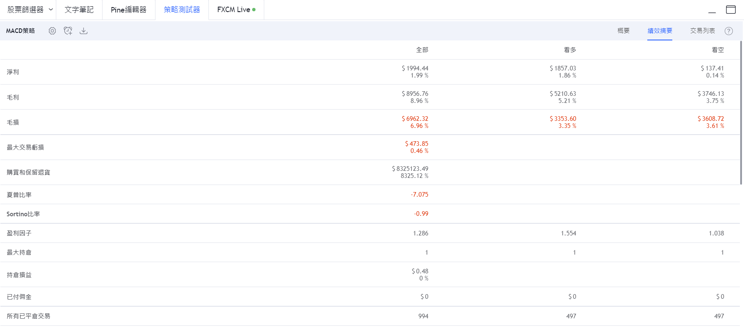Select the 績效摘要 performance summary view

point(660,31)
